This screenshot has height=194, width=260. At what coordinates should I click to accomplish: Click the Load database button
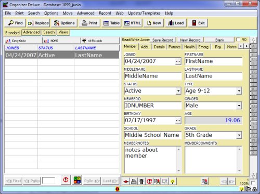point(176,23)
